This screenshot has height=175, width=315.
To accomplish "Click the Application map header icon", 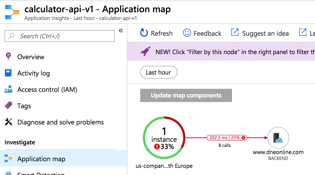I will coord(12,12).
